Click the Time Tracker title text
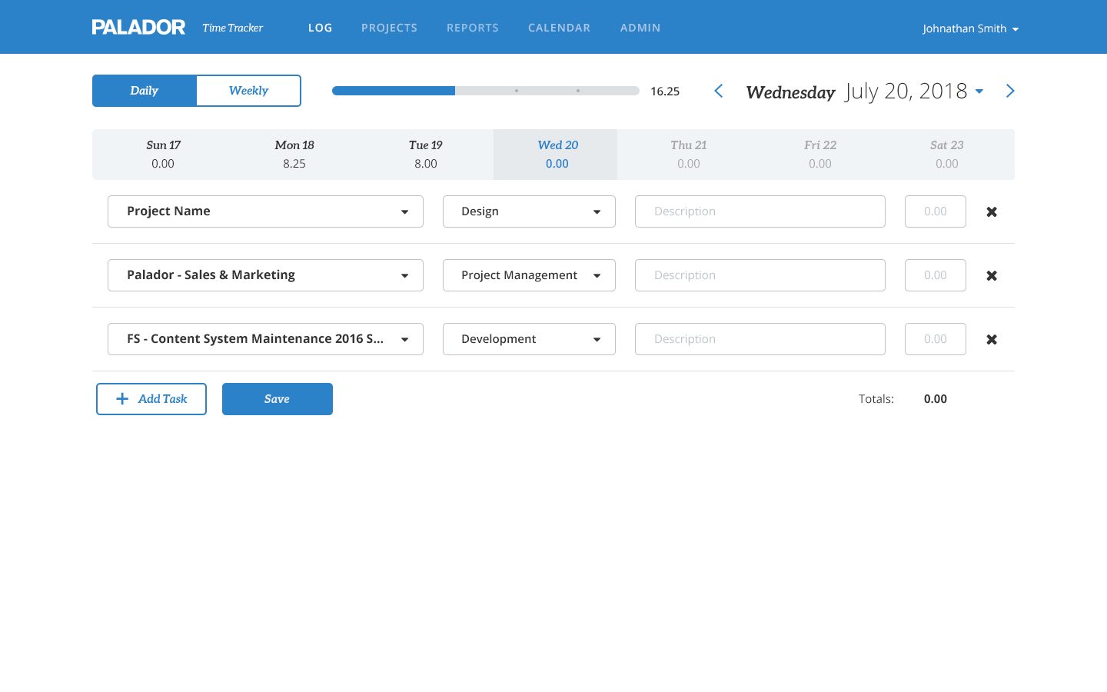The image size is (1107, 692). (233, 28)
